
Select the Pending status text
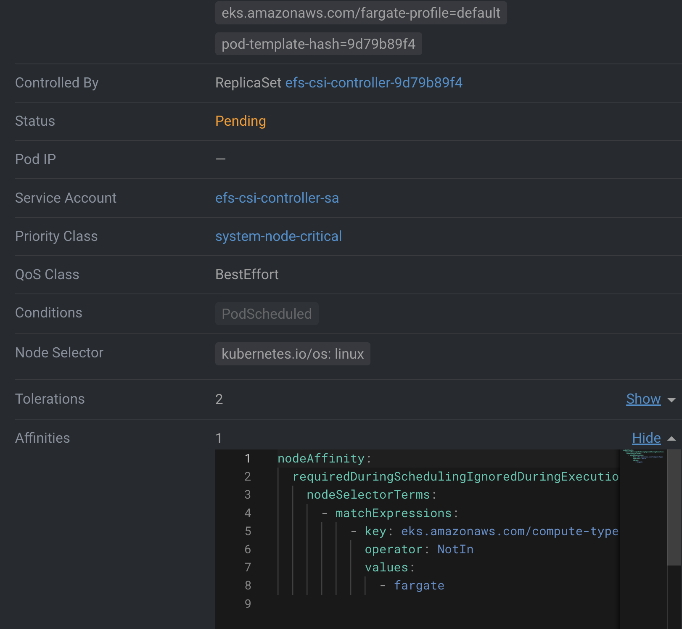[x=241, y=121]
